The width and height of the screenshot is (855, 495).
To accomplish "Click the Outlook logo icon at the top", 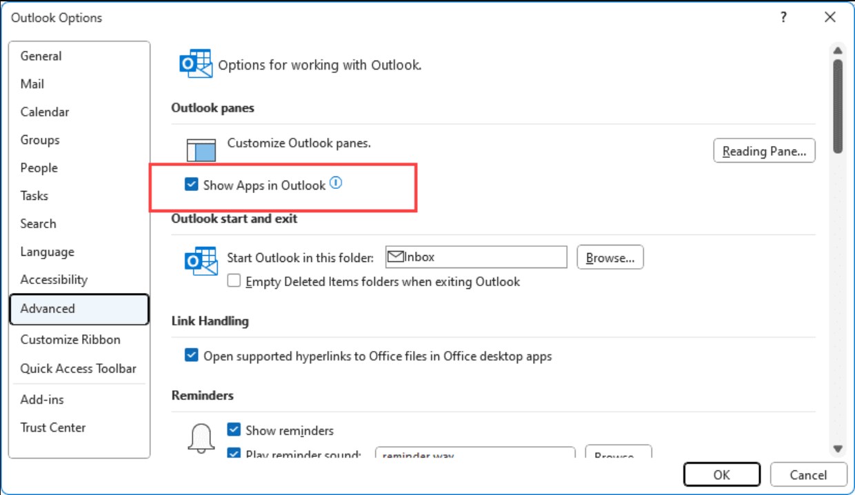I will [x=195, y=64].
